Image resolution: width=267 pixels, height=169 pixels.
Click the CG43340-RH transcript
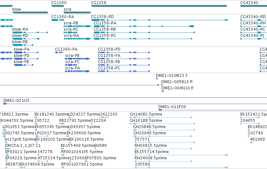[x=254, y=26]
